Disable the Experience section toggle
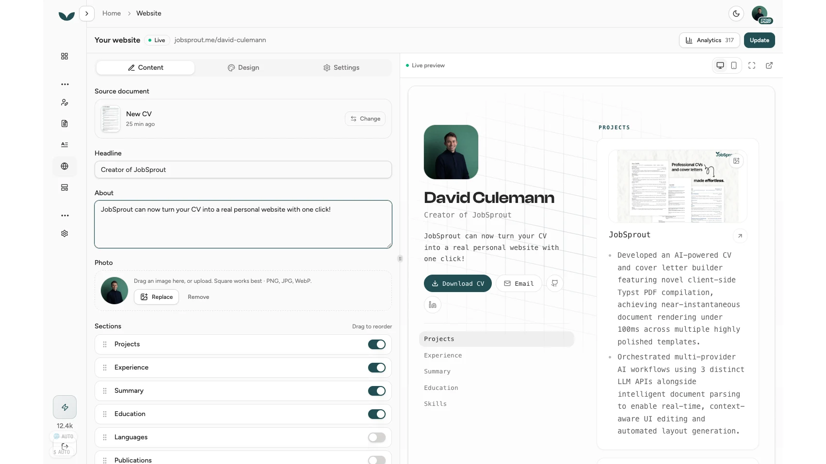The width and height of the screenshot is (826, 464). [377, 368]
